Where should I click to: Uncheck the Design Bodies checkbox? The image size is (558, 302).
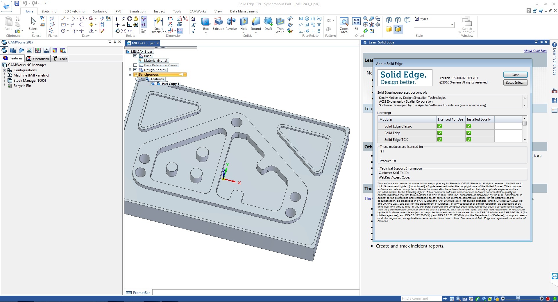pyautogui.click(x=135, y=70)
